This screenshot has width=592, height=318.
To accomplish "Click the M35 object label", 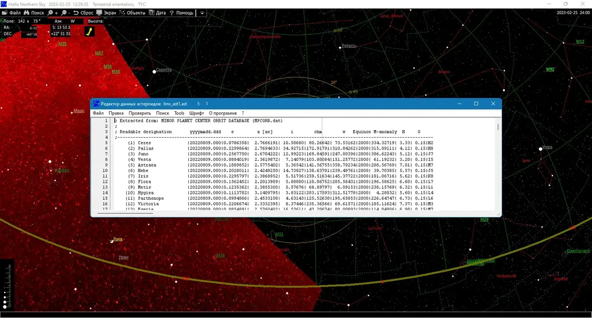I will [x=62, y=44].
